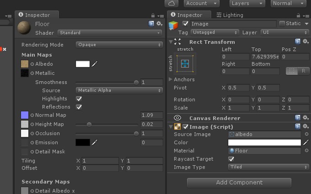Image resolution: width=311 pixels, height=194 pixels.
Task: Click the raw edit mode R button
Action: 304,71
